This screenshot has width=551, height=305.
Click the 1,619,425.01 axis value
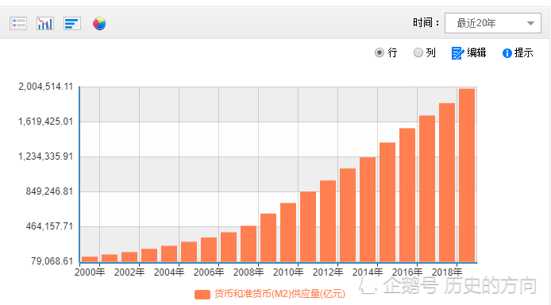point(46,122)
